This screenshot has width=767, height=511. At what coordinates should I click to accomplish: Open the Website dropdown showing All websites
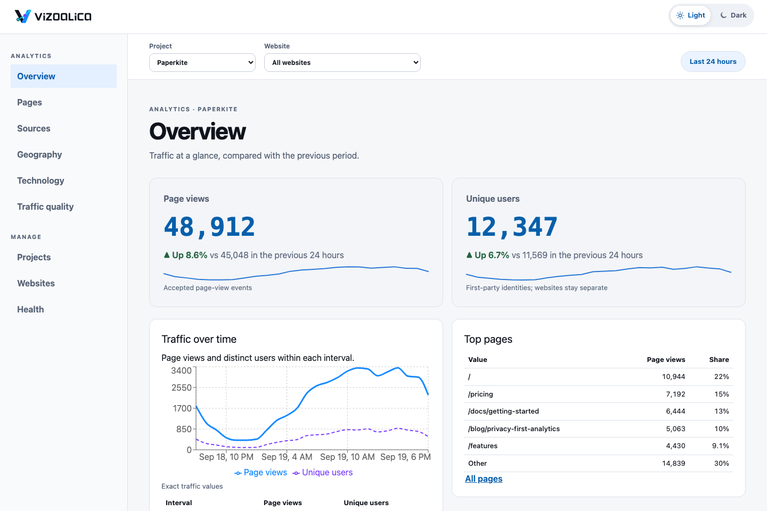click(342, 62)
